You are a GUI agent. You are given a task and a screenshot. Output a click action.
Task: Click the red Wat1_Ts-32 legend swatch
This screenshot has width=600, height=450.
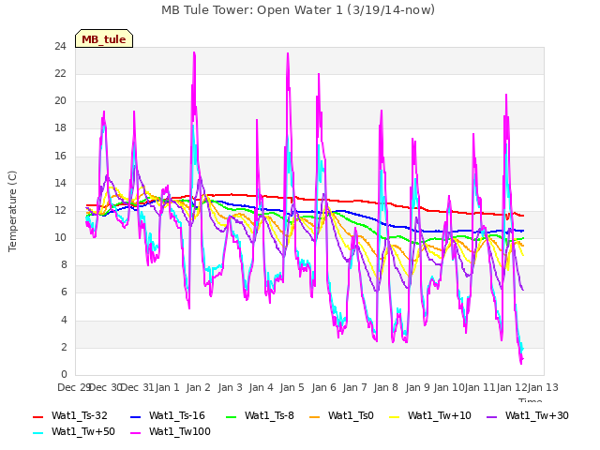pyautogui.click(x=38, y=416)
